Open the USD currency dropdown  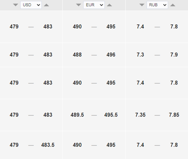(x=31, y=5)
